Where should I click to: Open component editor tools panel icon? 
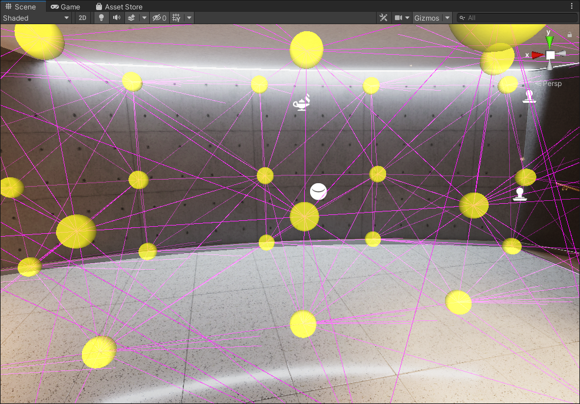tap(384, 18)
